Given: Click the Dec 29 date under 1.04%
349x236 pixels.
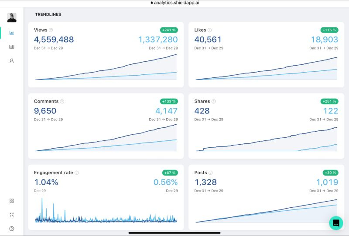Looking at the screenshot, I should pyautogui.click(x=40, y=191).
